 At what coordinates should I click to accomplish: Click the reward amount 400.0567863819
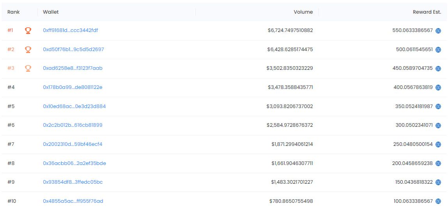point(413,87)
